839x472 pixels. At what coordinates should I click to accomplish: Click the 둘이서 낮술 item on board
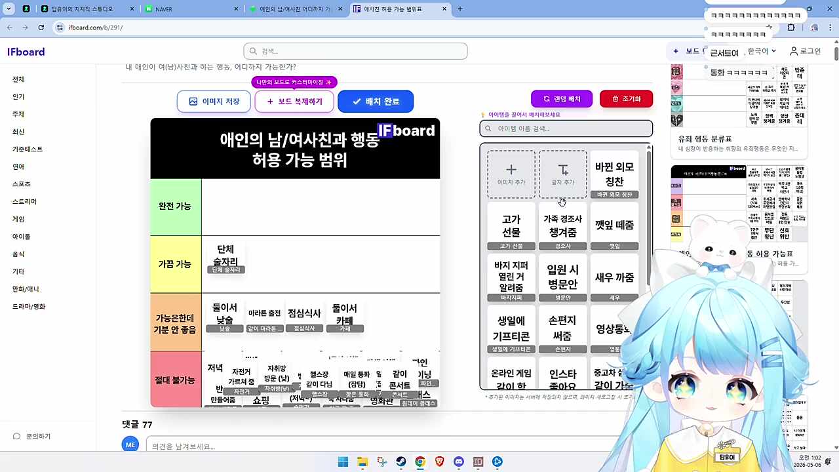pyautogui.click(x=225, y=317)
